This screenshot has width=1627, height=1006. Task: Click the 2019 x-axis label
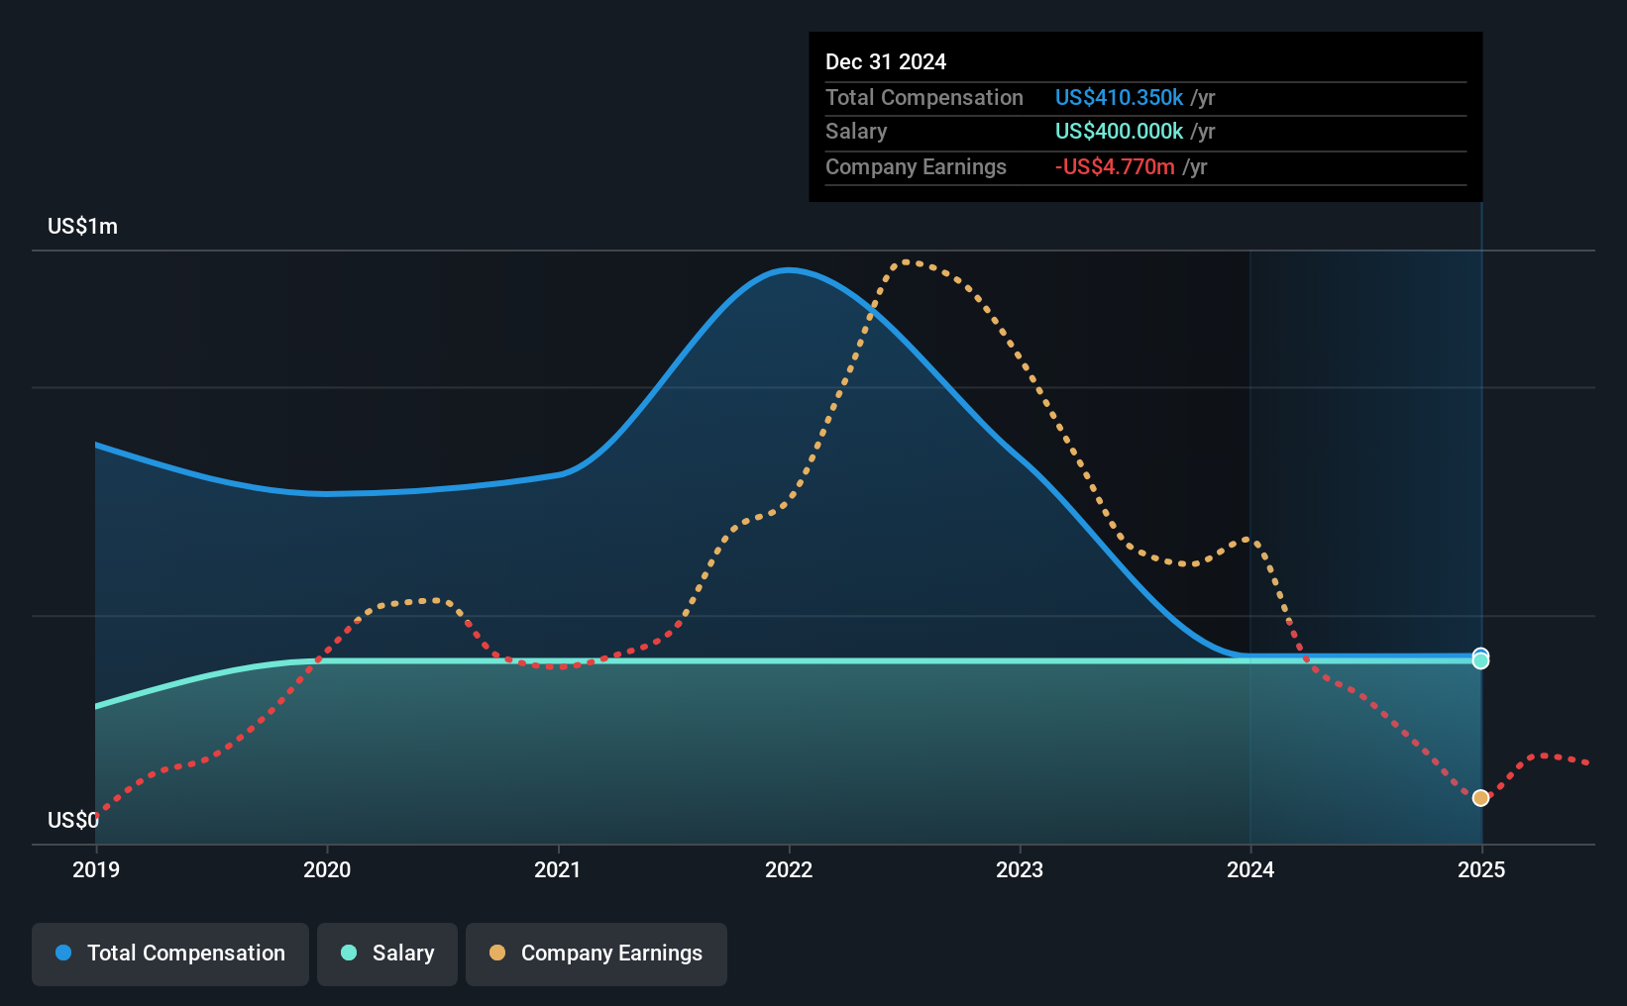pos(96,869)
